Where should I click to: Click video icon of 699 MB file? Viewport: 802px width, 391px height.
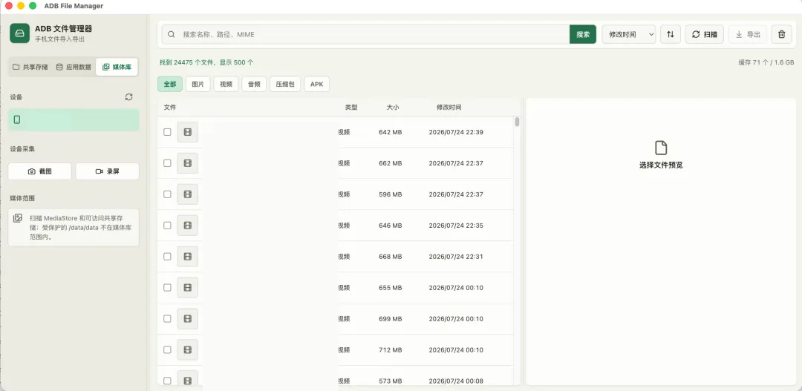pyautogui.click(x=188, y=318)
